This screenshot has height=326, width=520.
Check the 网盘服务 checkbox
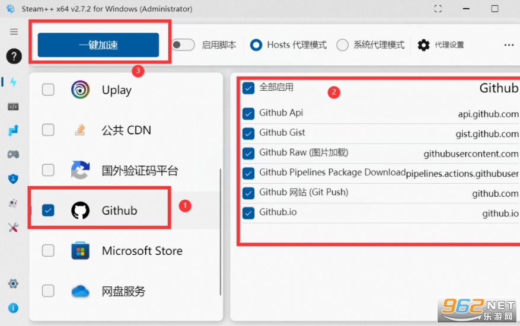tap(48, 291)
